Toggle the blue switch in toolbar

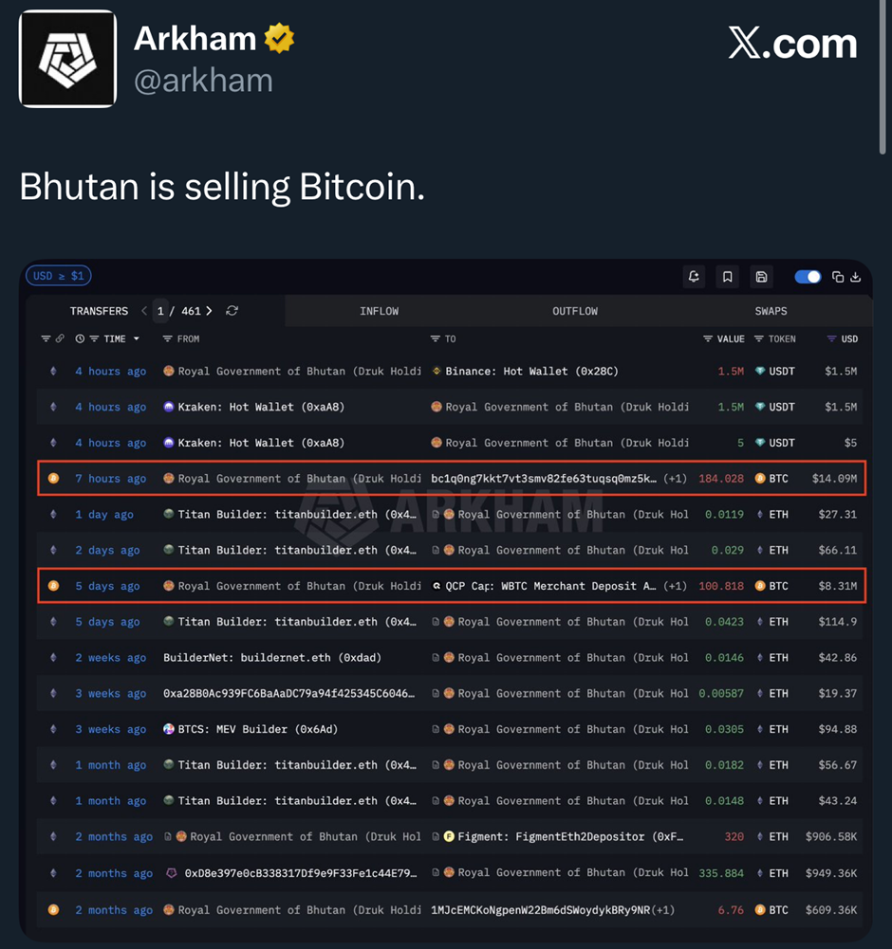click(x=808, y=277)
